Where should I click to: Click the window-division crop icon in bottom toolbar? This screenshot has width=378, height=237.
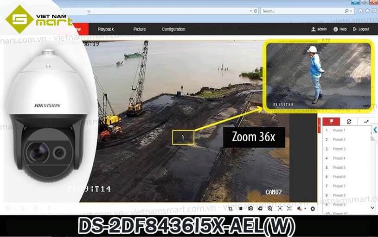231,209
